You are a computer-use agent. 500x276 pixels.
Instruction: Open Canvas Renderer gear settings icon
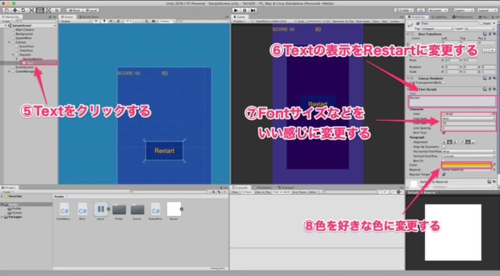494,78
